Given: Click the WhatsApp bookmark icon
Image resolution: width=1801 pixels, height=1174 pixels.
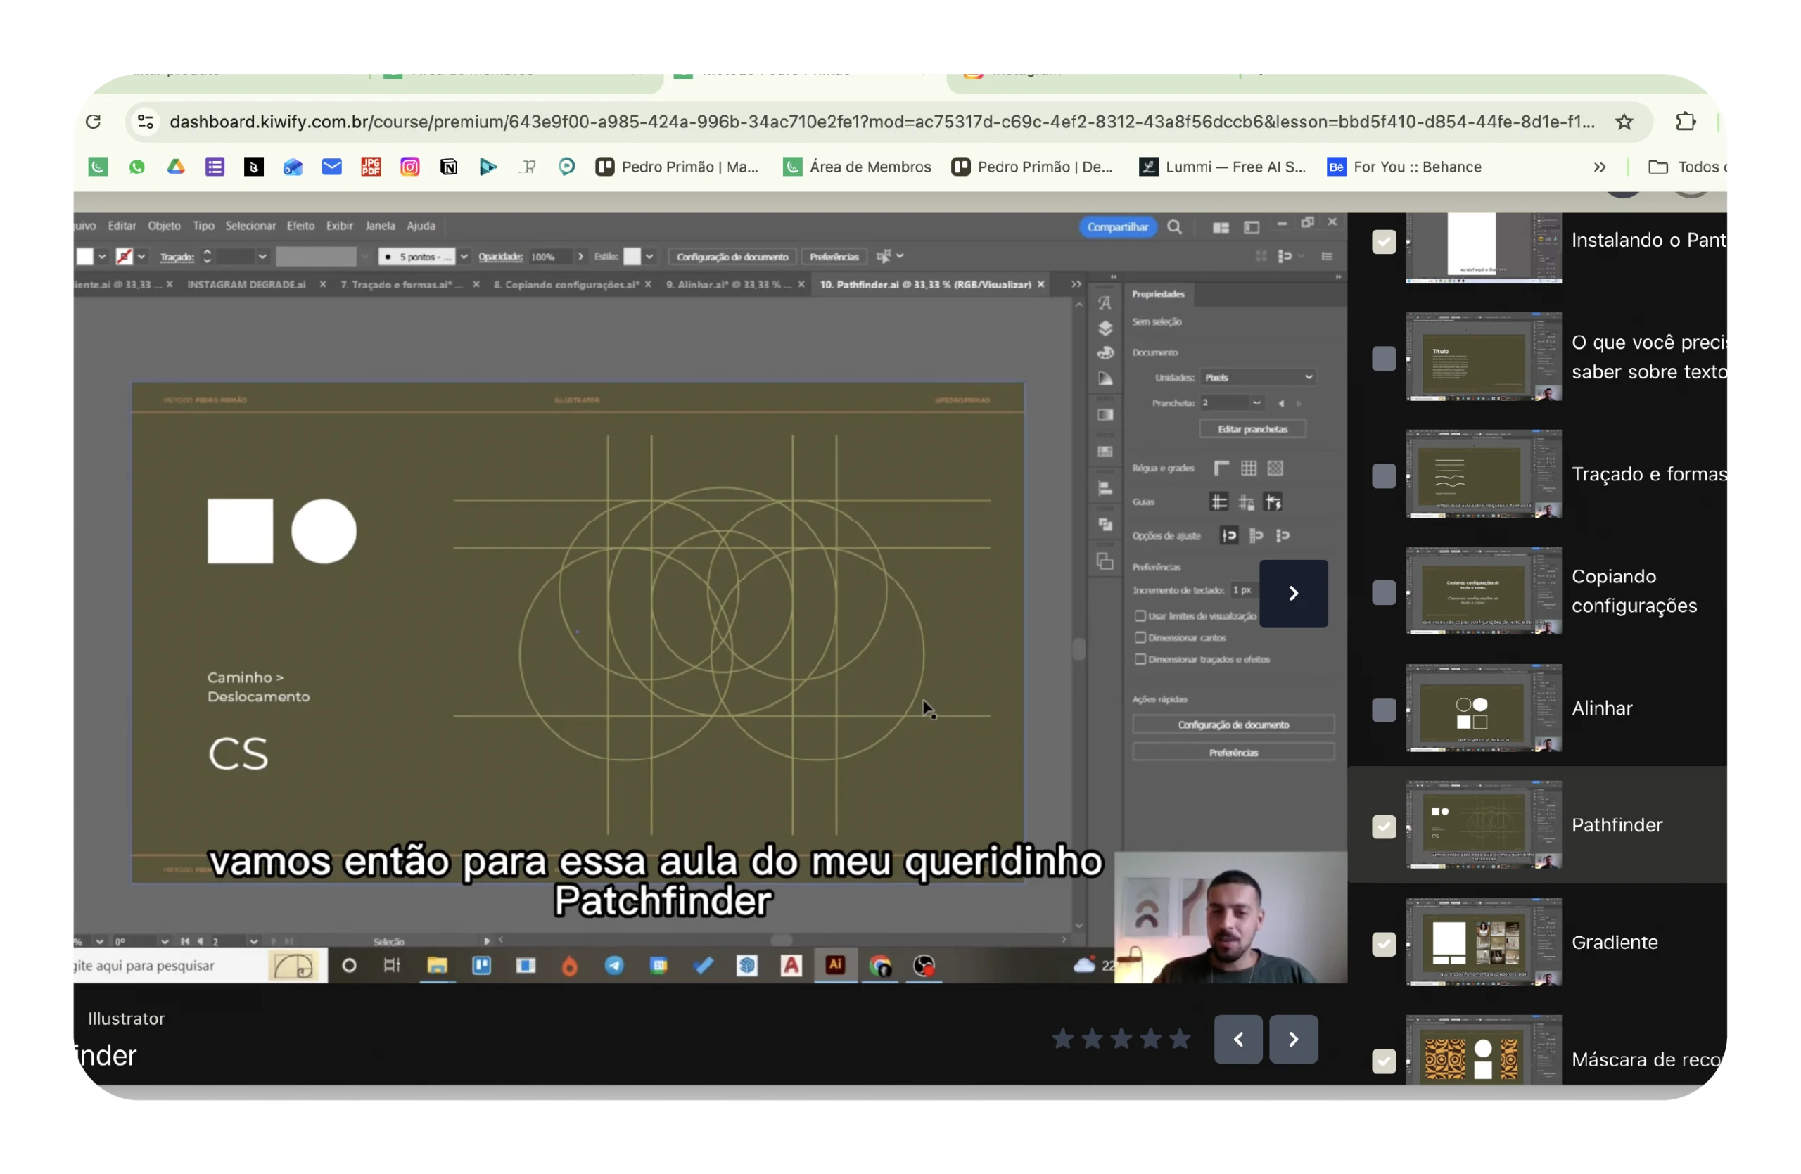Looking at the screenshot, I should pos(137,167).
